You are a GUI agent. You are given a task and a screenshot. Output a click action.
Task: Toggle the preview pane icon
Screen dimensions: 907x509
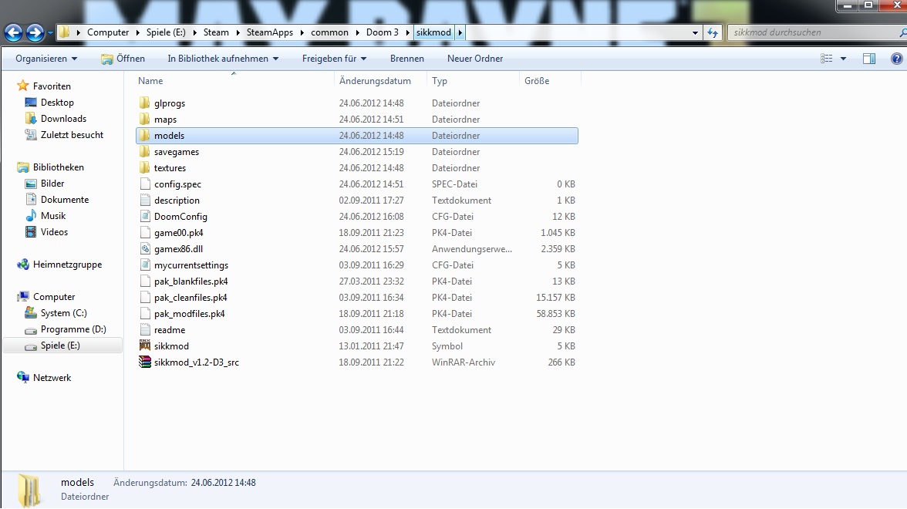[x=868, y=59]
